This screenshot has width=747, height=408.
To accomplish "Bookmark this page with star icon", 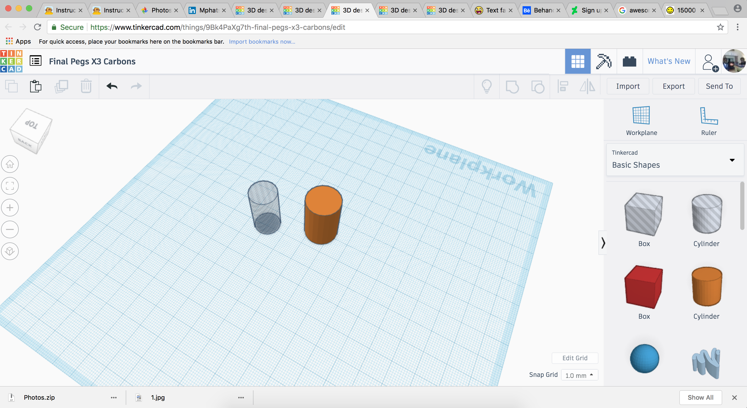I will 720,27.
